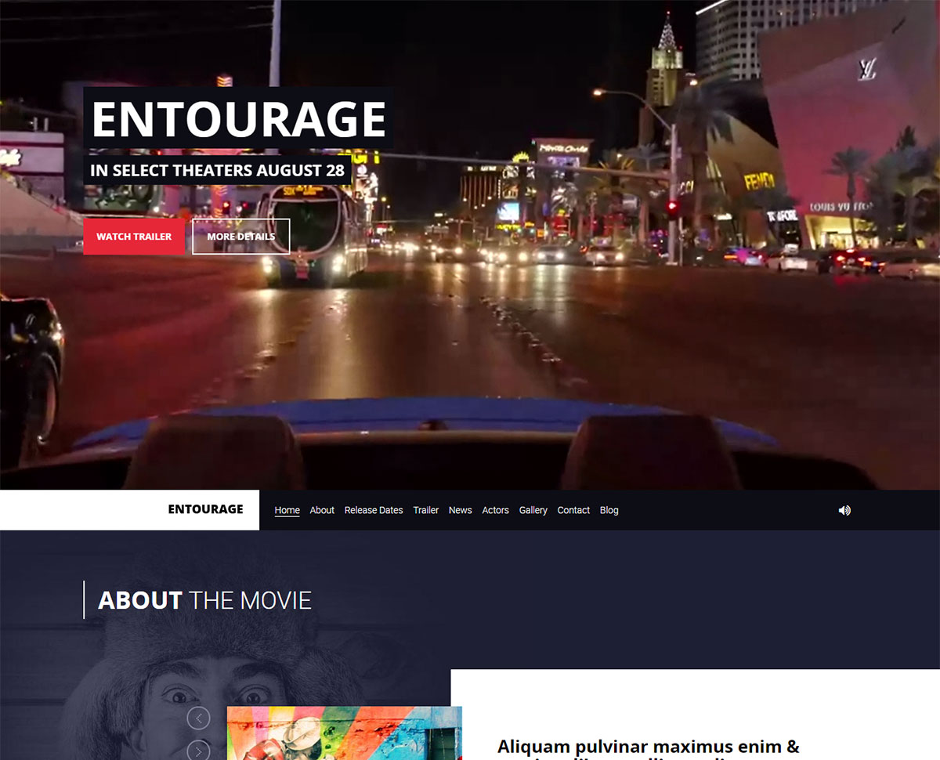The image size is (940, 760).
Task: Go to the Blog menu item
Action: (x=609, y=510)
